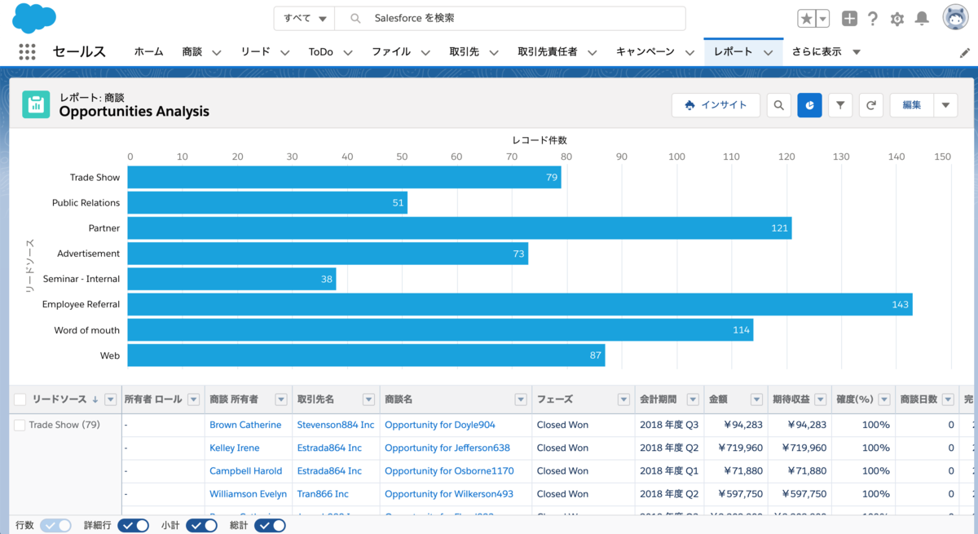Open the setup gear icon
The image size is (978, 534).
897,18
